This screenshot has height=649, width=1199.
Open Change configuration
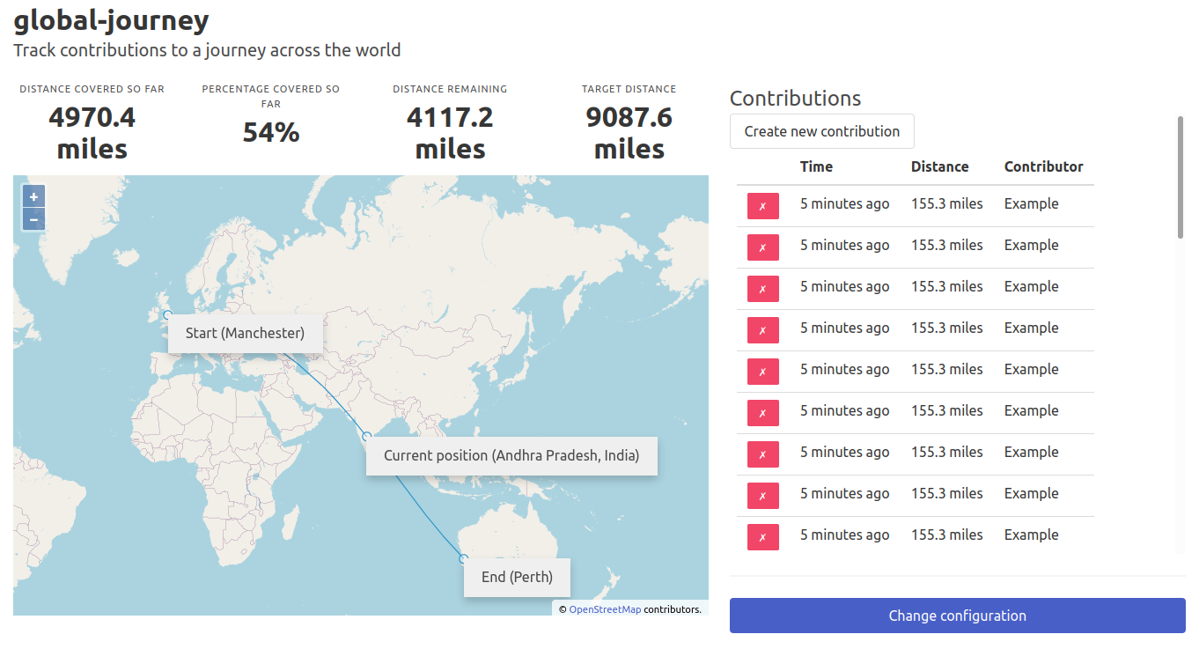(957, 616)
